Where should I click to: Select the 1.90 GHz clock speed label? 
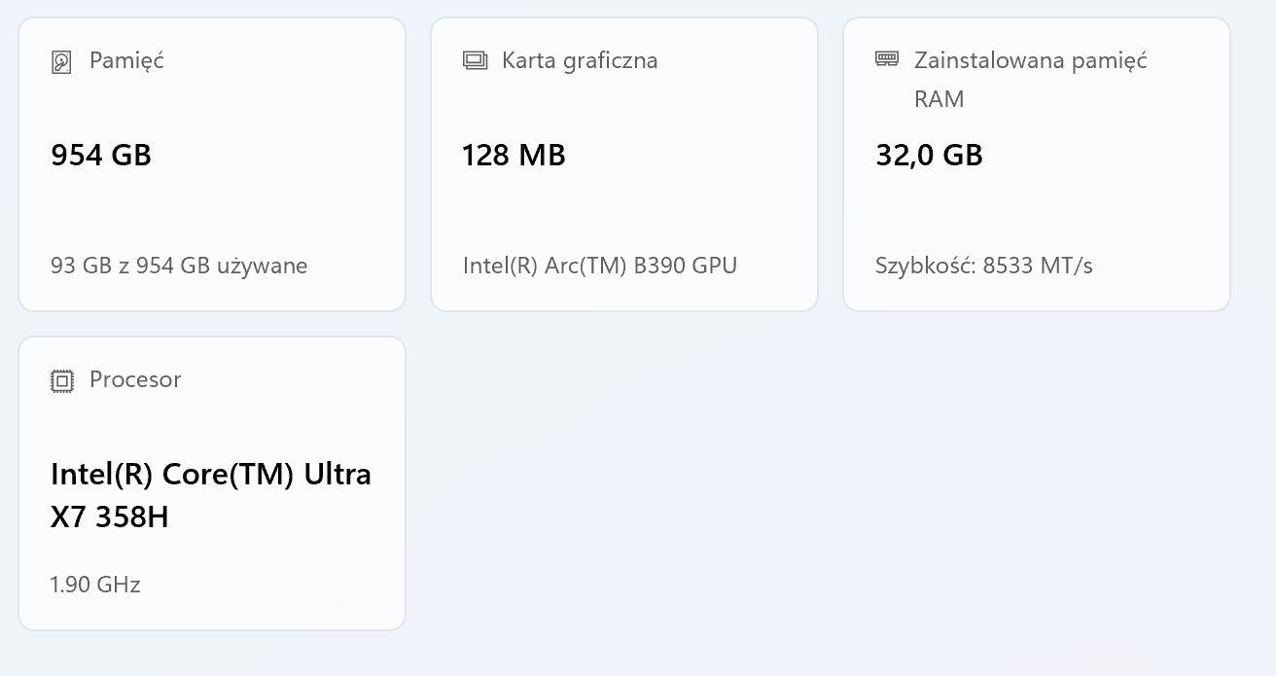(95, 585)
